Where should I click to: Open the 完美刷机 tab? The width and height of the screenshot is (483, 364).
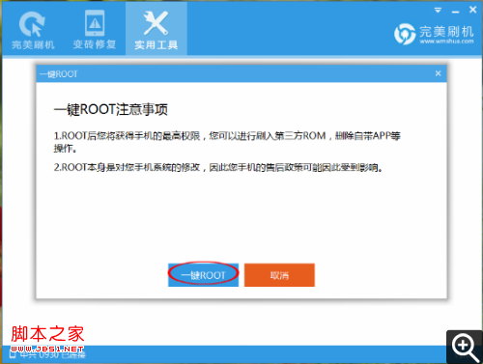point(33,30)
